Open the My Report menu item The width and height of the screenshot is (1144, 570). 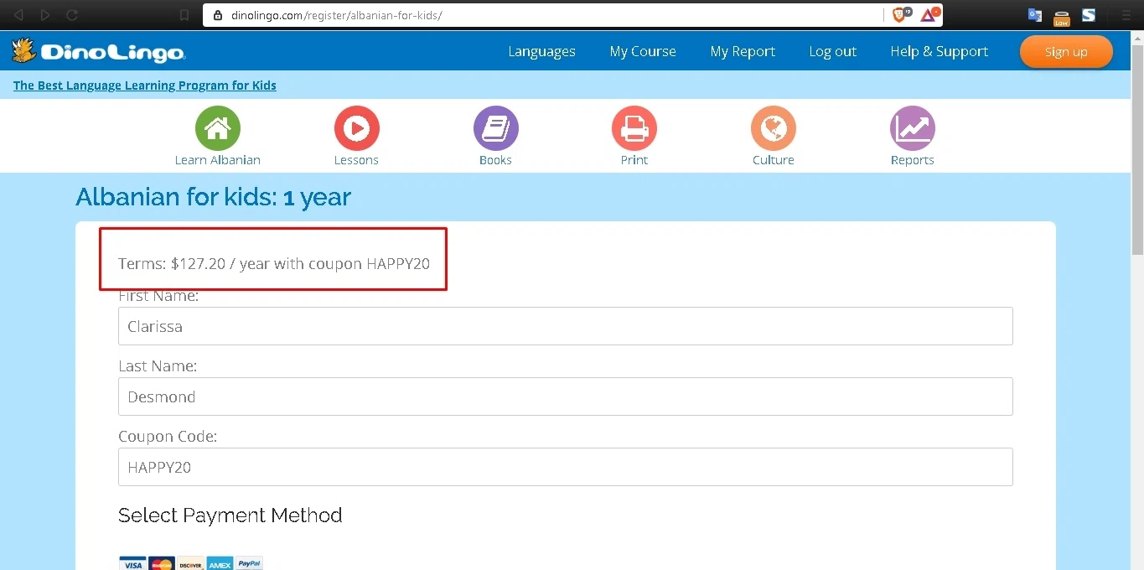(x=743, y=51)
